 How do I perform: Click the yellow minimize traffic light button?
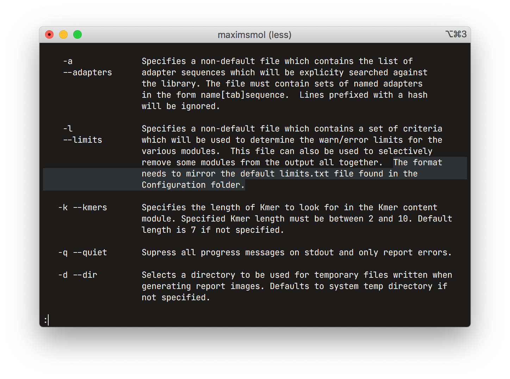point(63,34)
